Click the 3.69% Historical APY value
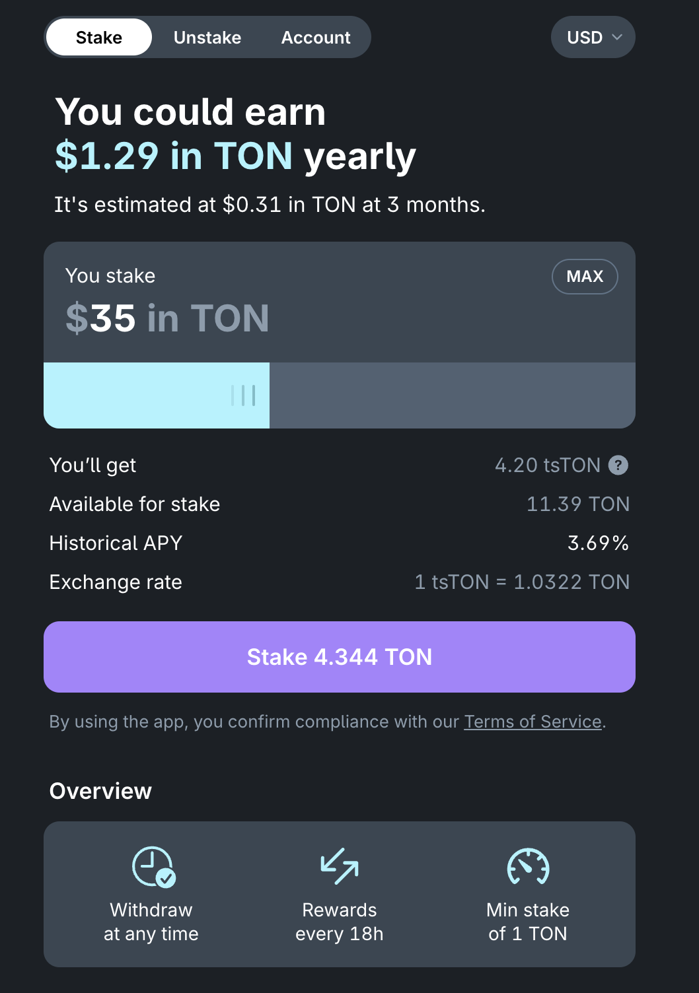699x993 pixels. tap(598, 543)
